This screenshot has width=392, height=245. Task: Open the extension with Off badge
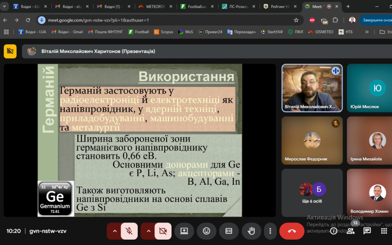[324, 21]
